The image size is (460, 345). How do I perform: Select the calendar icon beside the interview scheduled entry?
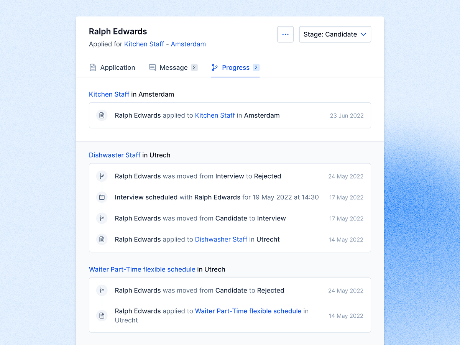pos(102,197)
